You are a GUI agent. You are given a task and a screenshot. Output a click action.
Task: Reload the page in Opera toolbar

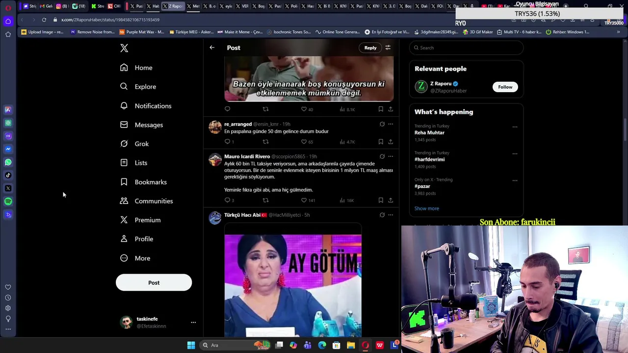tap(44, 20)
